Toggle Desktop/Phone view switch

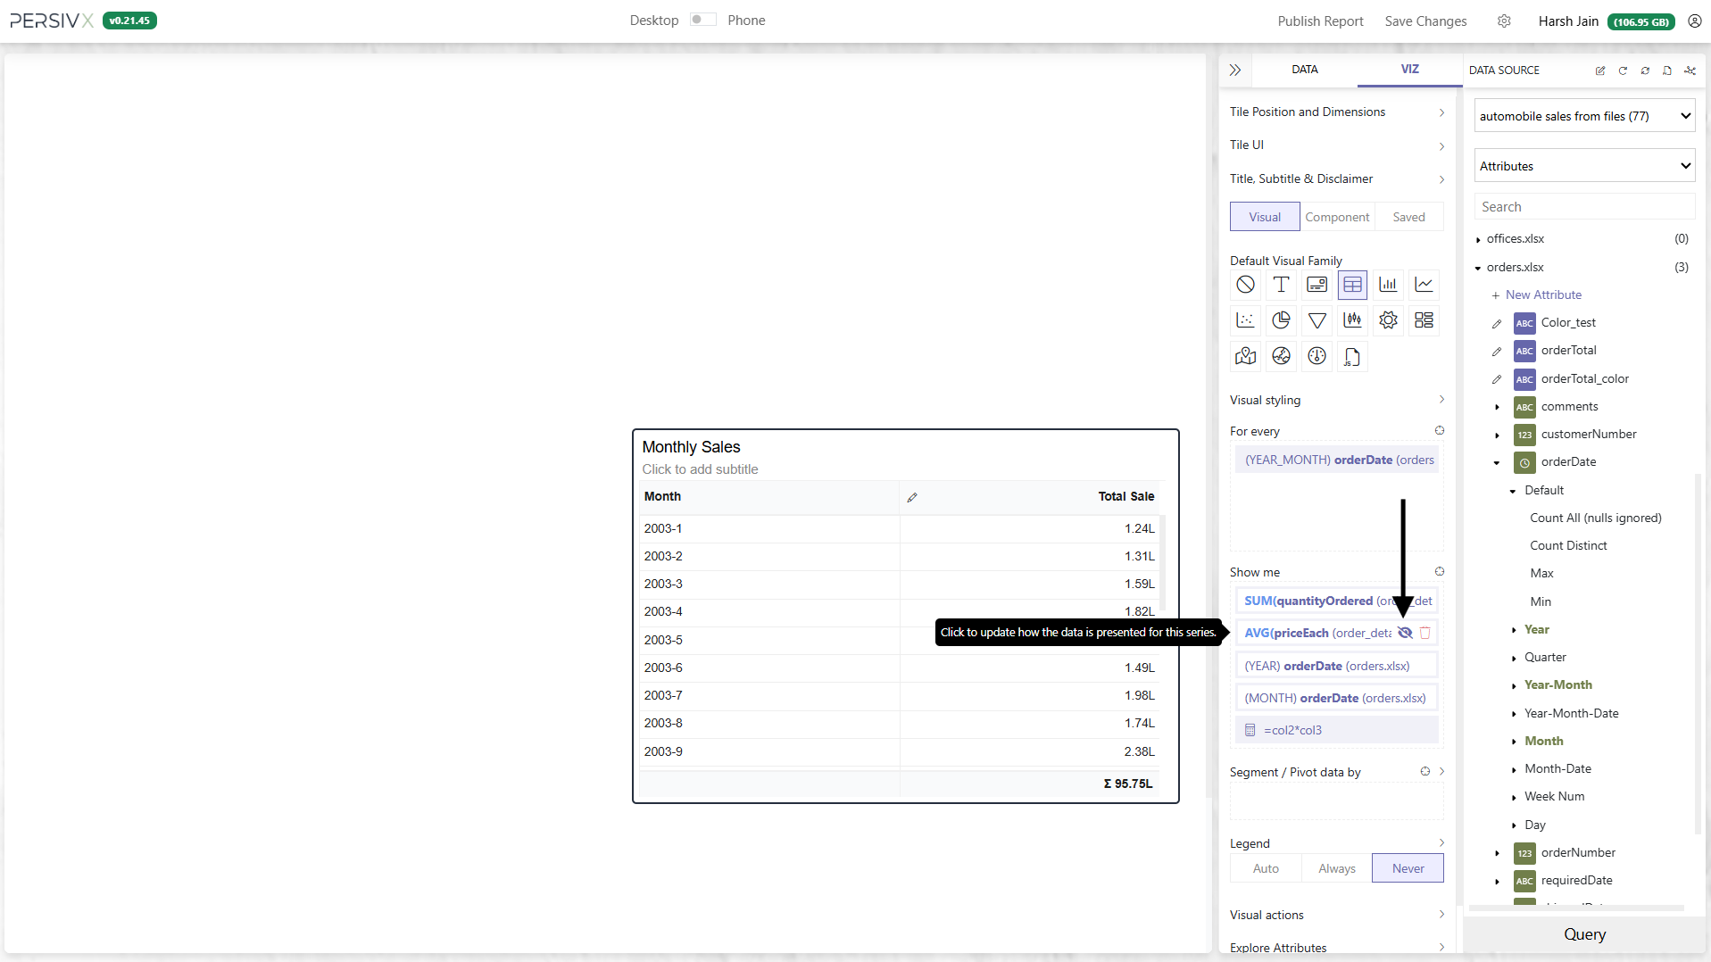pyautogui.click(x=702, y=20)
